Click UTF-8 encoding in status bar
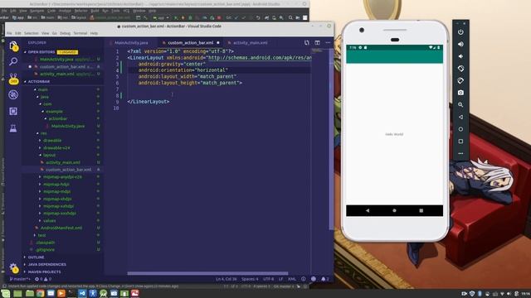Screen dimensions: 531x298 coord(268,279)
